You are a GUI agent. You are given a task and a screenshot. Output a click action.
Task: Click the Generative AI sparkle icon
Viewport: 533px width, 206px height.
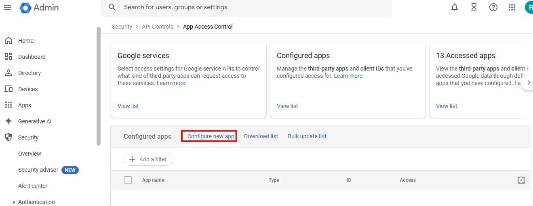(8, 121)
